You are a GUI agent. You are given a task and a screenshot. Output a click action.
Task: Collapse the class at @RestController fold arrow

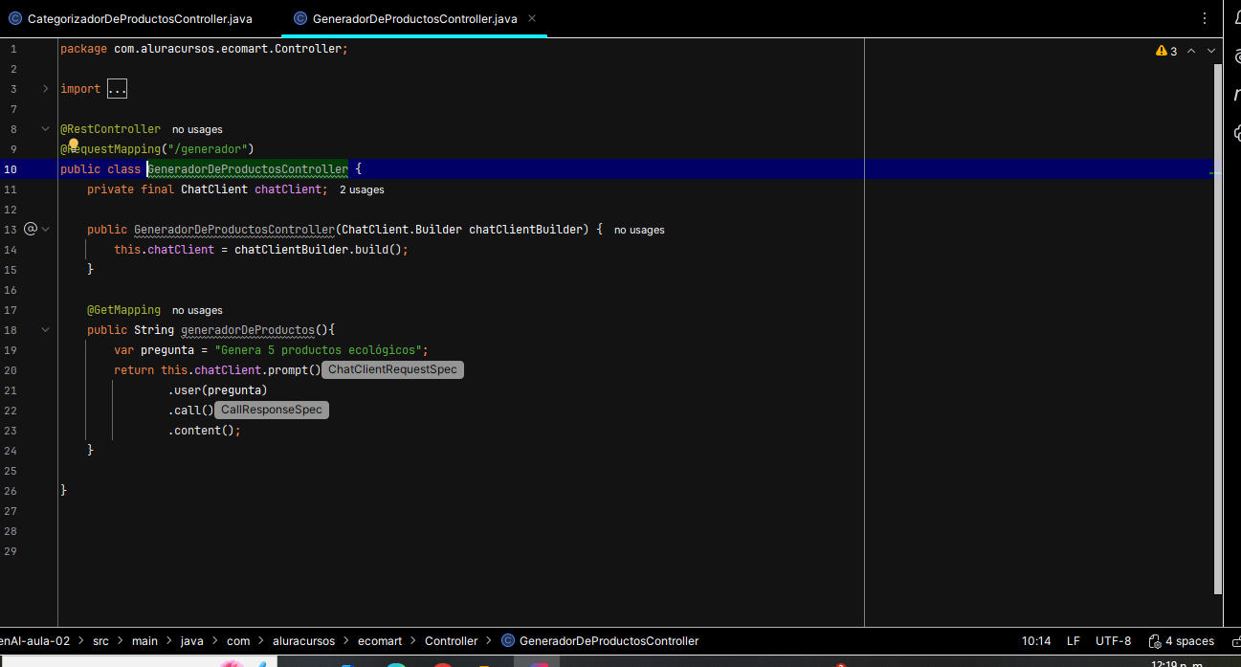pyautogui.click(x=45, y=129)
